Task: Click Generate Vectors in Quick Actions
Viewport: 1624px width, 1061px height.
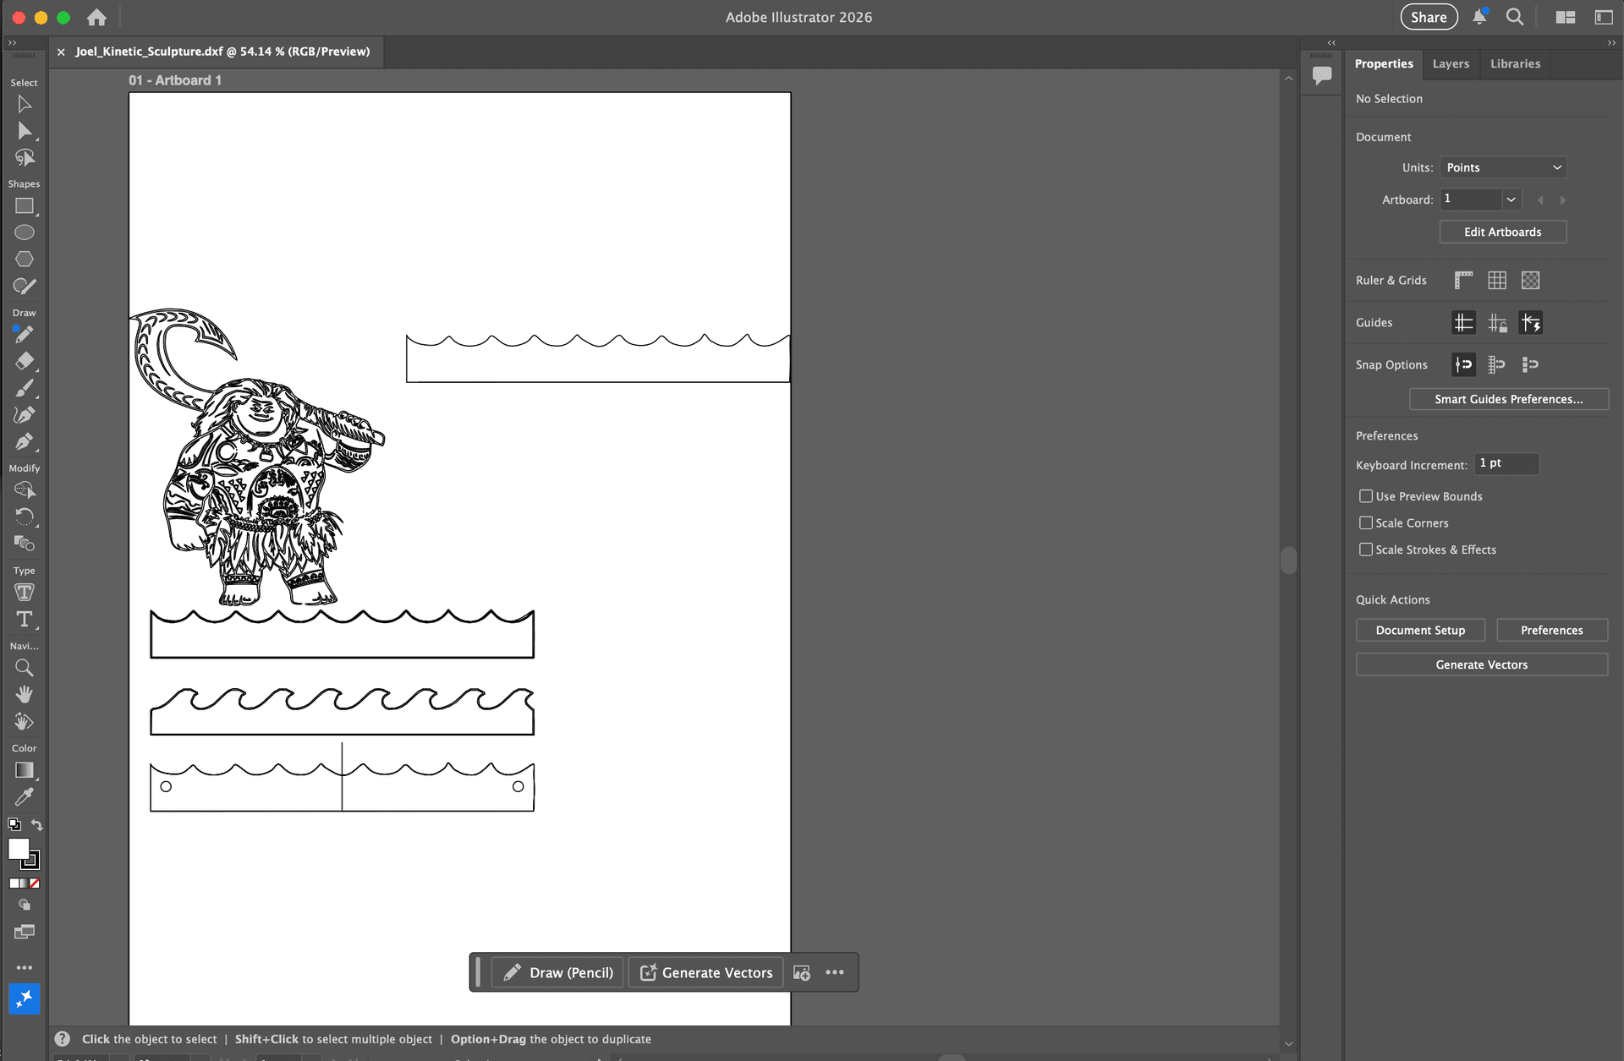Action: click(x=1482, y=664)
